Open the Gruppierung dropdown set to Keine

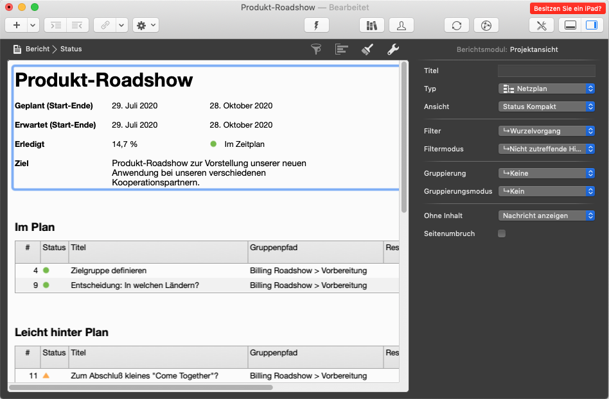pyautogui.click(x=546, y=173)
